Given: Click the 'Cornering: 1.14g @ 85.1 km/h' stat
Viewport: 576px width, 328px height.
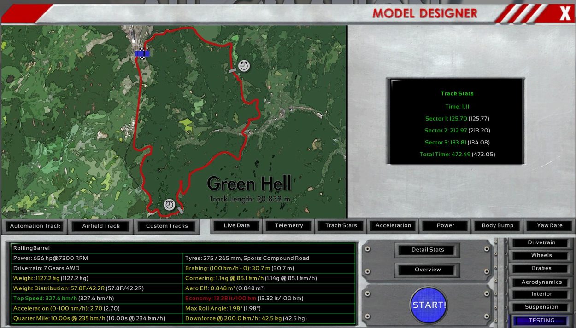Looking at the screenshot, I should point(225,278).
